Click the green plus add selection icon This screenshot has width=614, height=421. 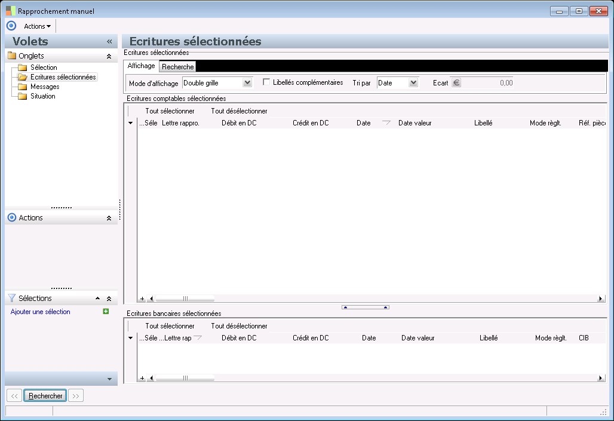click(106, 311)
